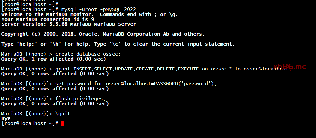
Task: Click the '\quit' command text
Action: [x=63, y=114]
